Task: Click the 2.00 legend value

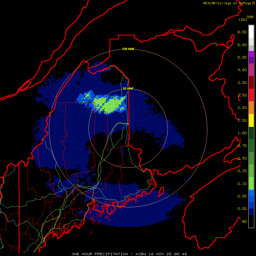Action: pos(242,108)
